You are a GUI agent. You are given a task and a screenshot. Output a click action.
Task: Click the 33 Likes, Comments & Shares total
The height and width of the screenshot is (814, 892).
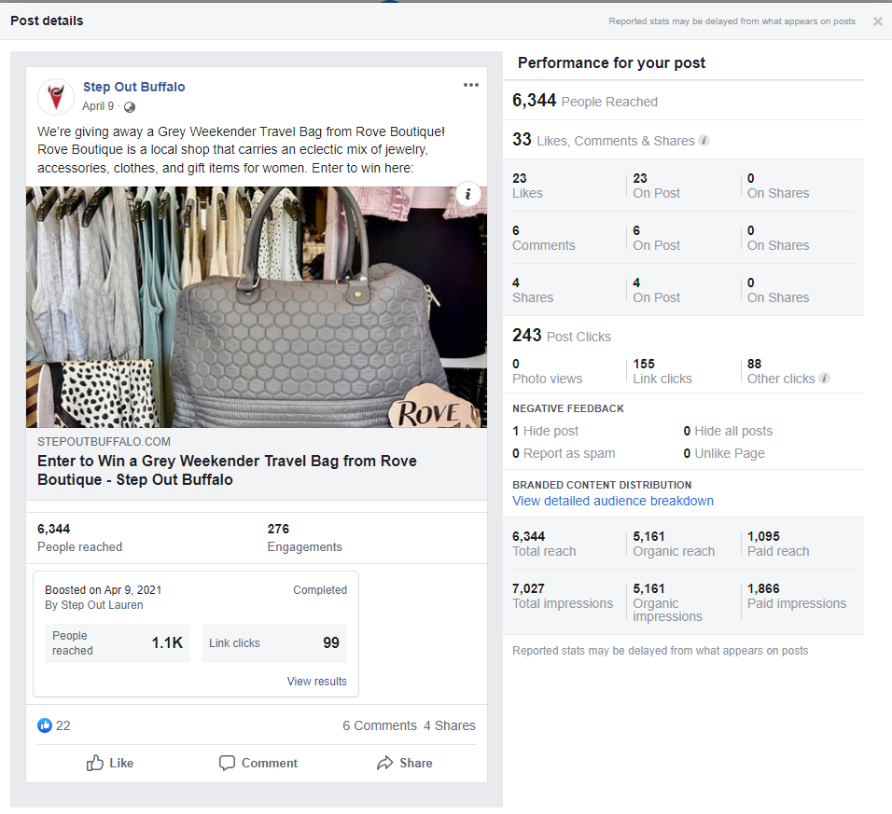tap(604, 140)
